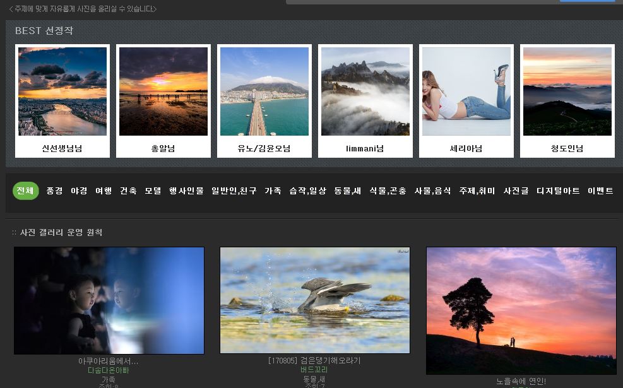Select the 사물,음식 category
623x388 pixels.
click(432, 191)
